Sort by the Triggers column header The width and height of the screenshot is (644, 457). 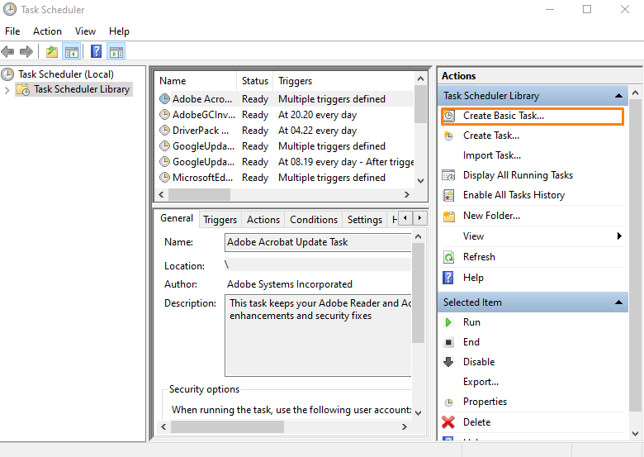click(344, 81)
